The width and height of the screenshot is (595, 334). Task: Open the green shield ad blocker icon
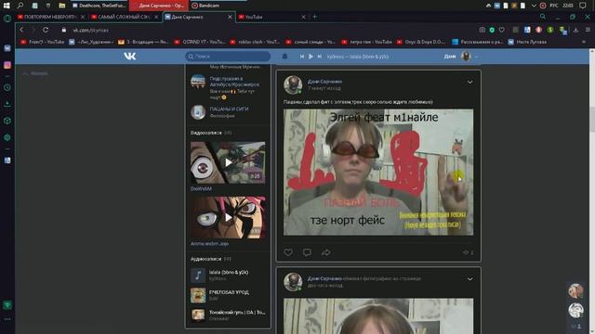(492, 30)
